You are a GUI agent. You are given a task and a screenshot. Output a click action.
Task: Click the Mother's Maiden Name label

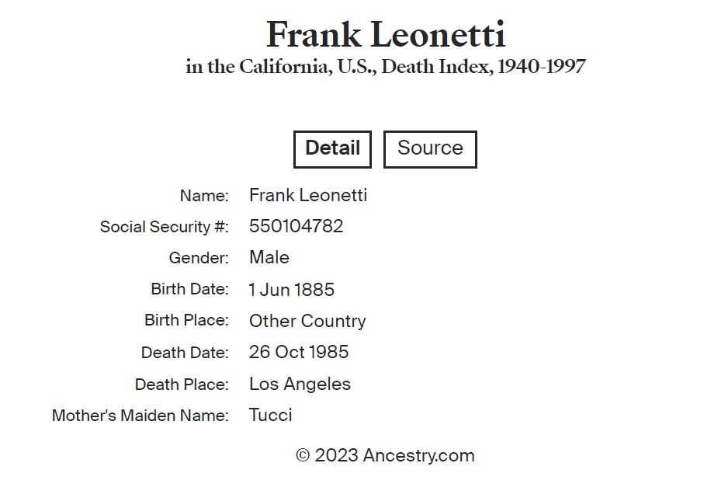pos(140,416)
